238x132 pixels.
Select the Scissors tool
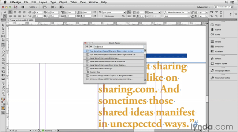pos(3,68)
